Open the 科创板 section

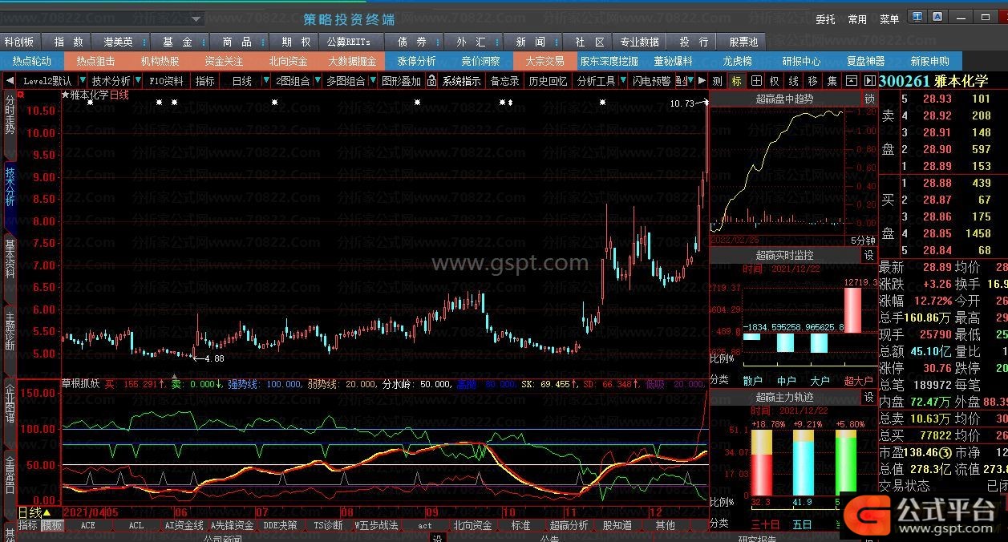pos(19,42)
